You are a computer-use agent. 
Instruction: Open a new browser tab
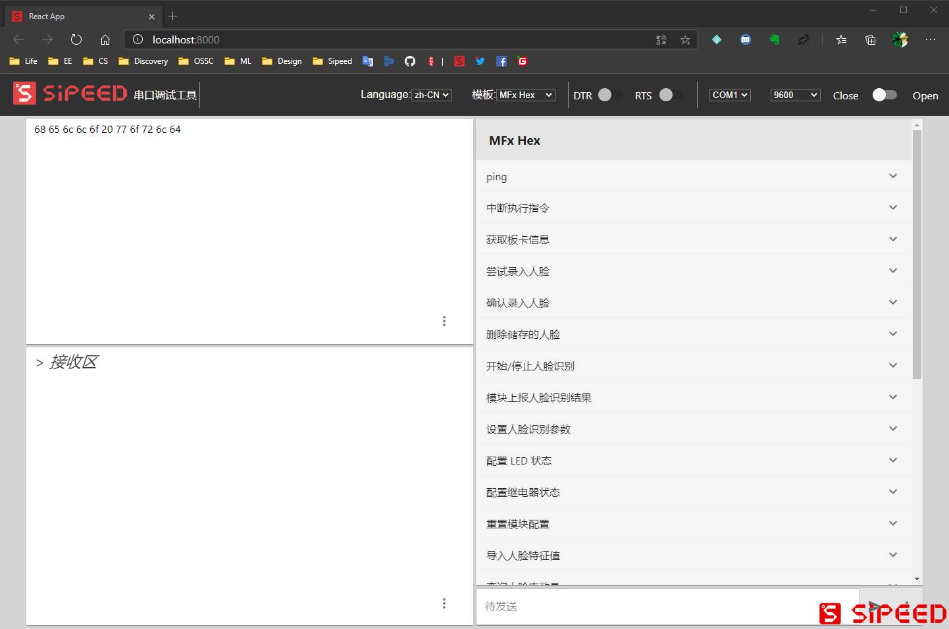tap(173, 16)
